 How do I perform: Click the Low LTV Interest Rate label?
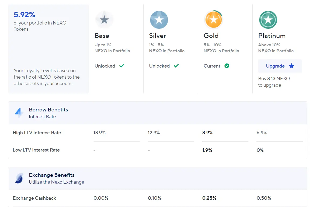pos(36,150)
